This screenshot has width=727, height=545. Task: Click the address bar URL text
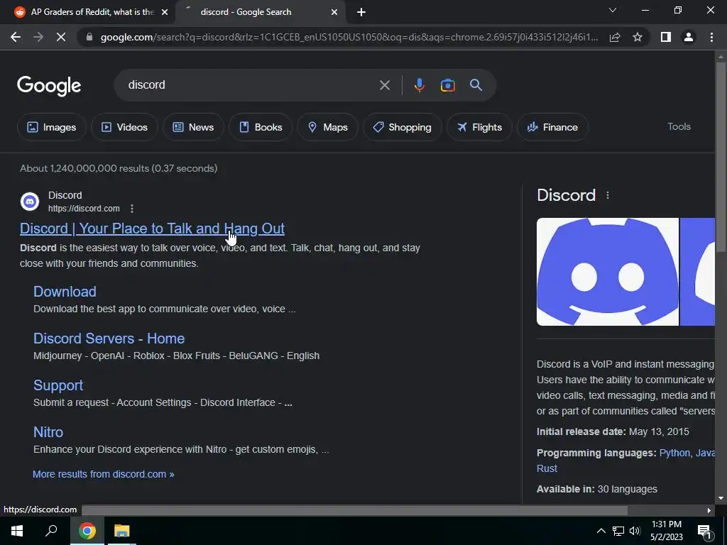[349, 37]
